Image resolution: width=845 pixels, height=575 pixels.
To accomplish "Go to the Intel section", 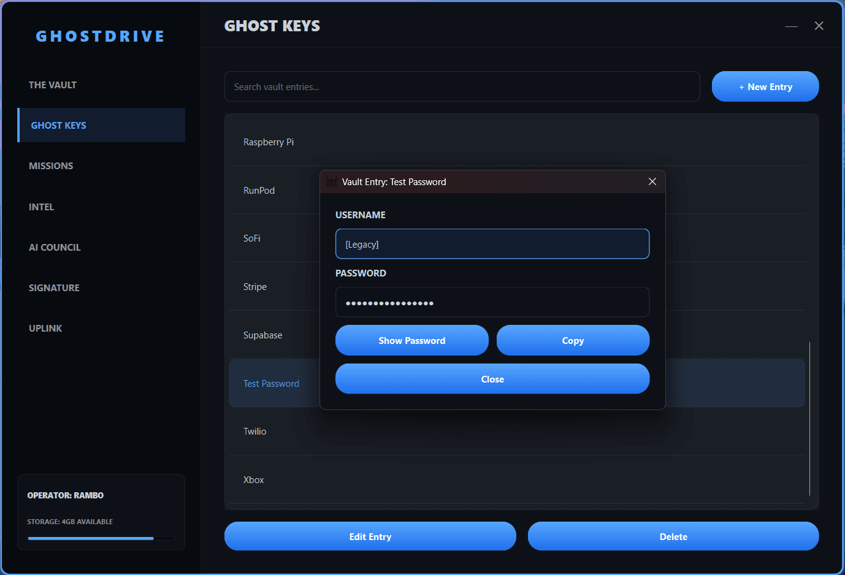I will [42, 207].
